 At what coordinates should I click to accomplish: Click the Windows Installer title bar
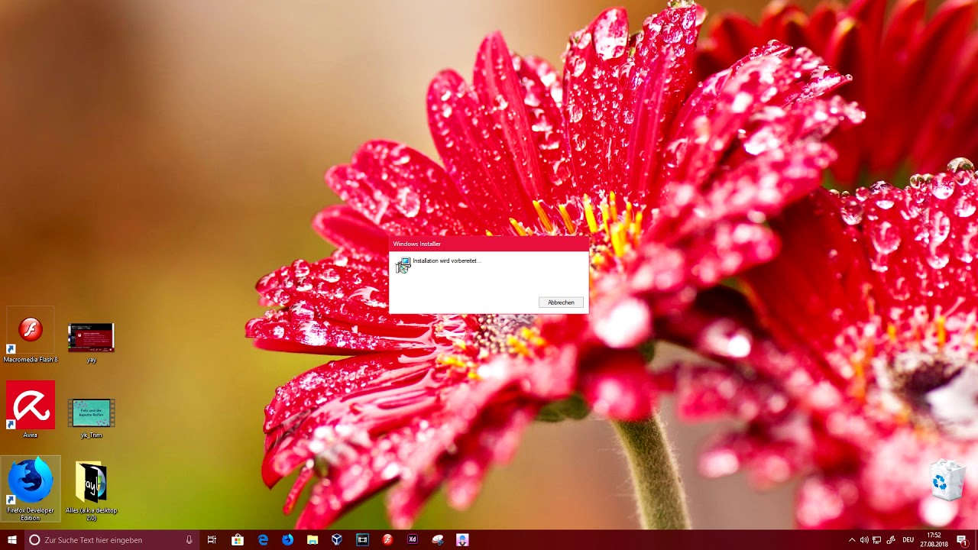pyautogui.click(x=489, y=244)
